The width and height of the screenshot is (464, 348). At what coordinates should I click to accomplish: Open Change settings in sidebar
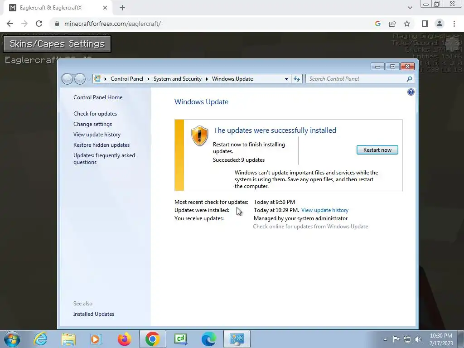click(92, 124)
